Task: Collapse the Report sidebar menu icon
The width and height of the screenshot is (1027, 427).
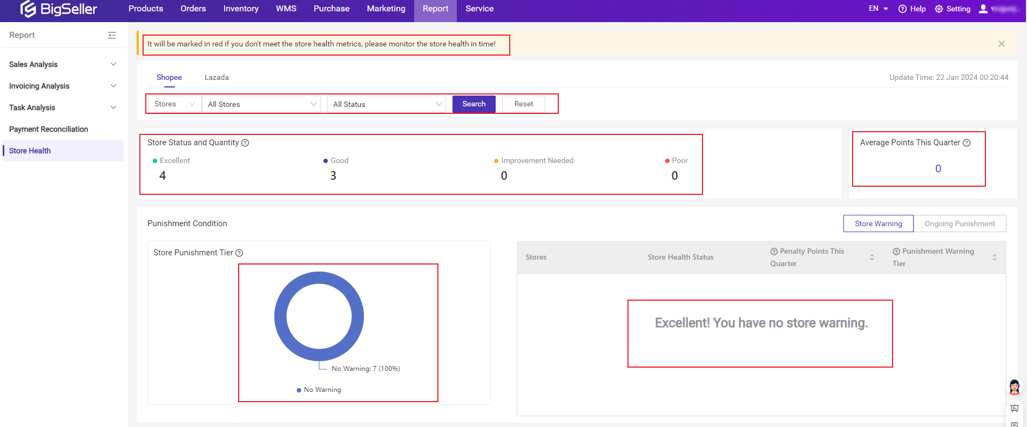Action: (x=112, y=35)
